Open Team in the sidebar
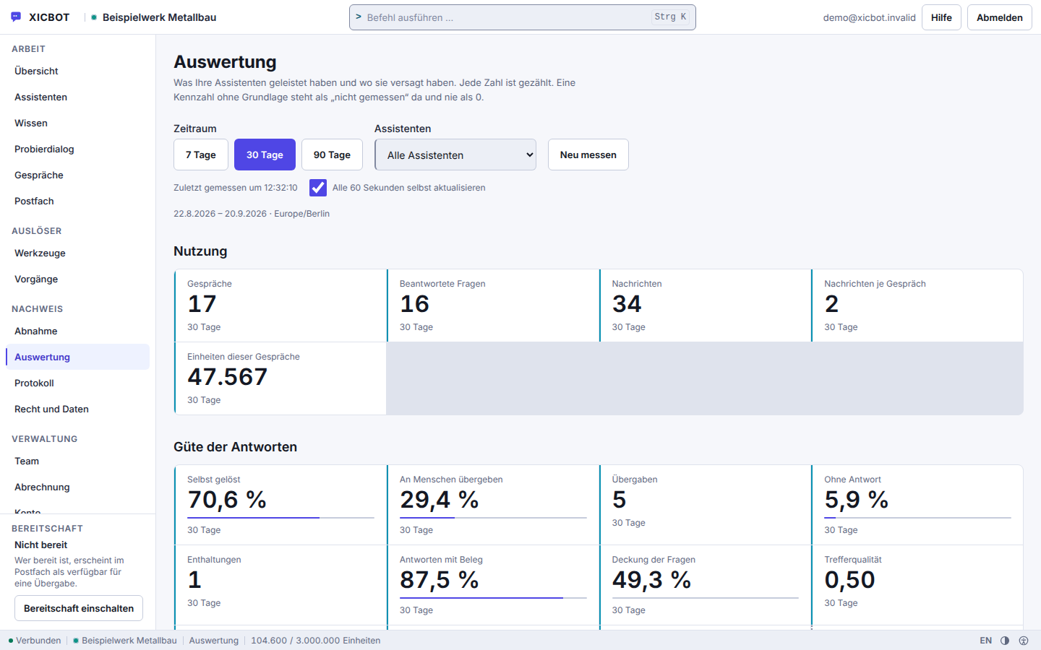Screen dimensions: 1041x650 [77, 461]
